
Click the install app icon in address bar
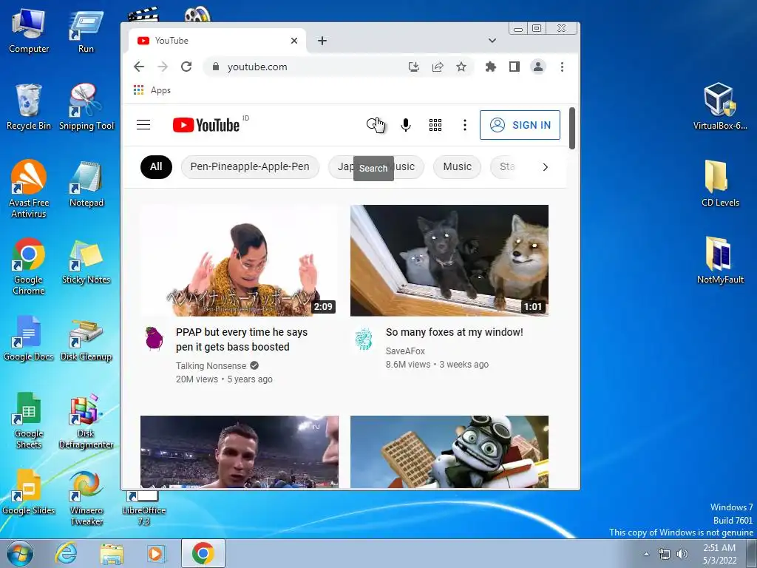tap(414, 67)
